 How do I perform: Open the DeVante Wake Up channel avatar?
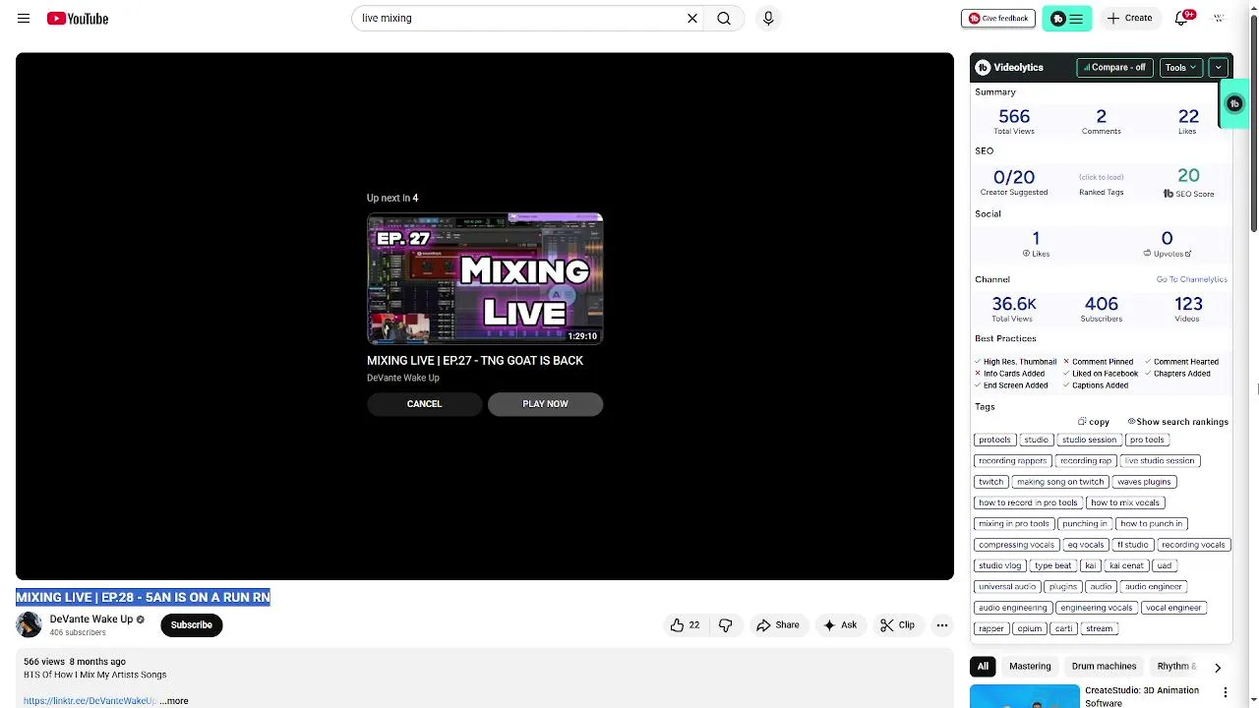pos(29,625)
